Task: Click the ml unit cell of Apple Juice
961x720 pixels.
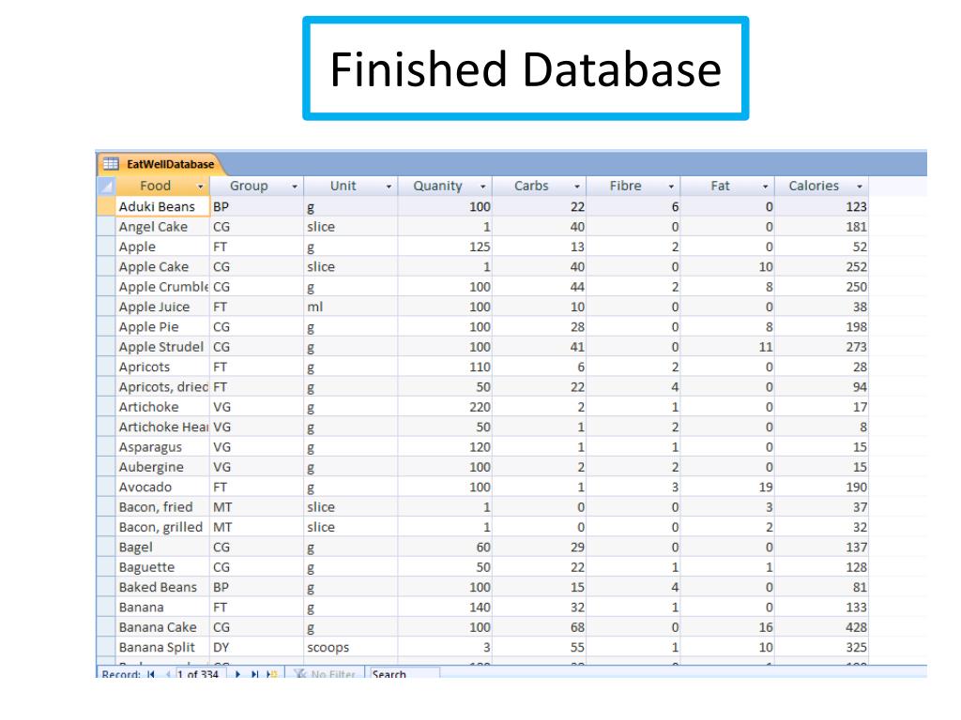Action: click(351, 307)
